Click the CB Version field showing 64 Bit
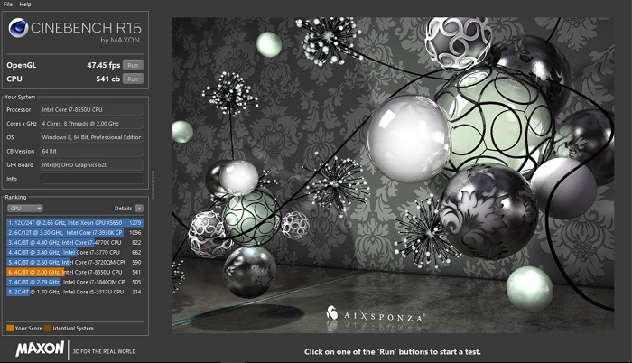632x363 pixels. tap(91, 152)
